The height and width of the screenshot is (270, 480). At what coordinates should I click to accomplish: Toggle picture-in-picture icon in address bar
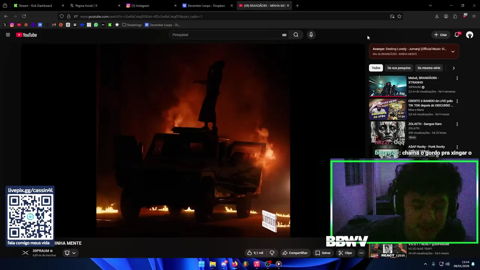392,16
